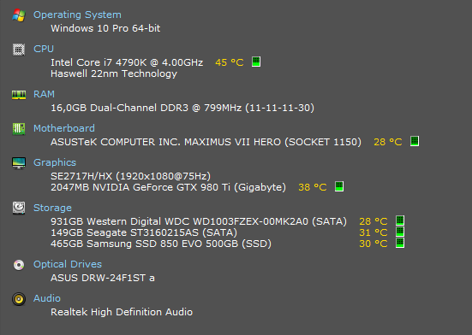Image resolution: width=472 pixels, height=335 pixels.
Task: Click the Seagate drive temperature indicator
Action: click(400, 232)
